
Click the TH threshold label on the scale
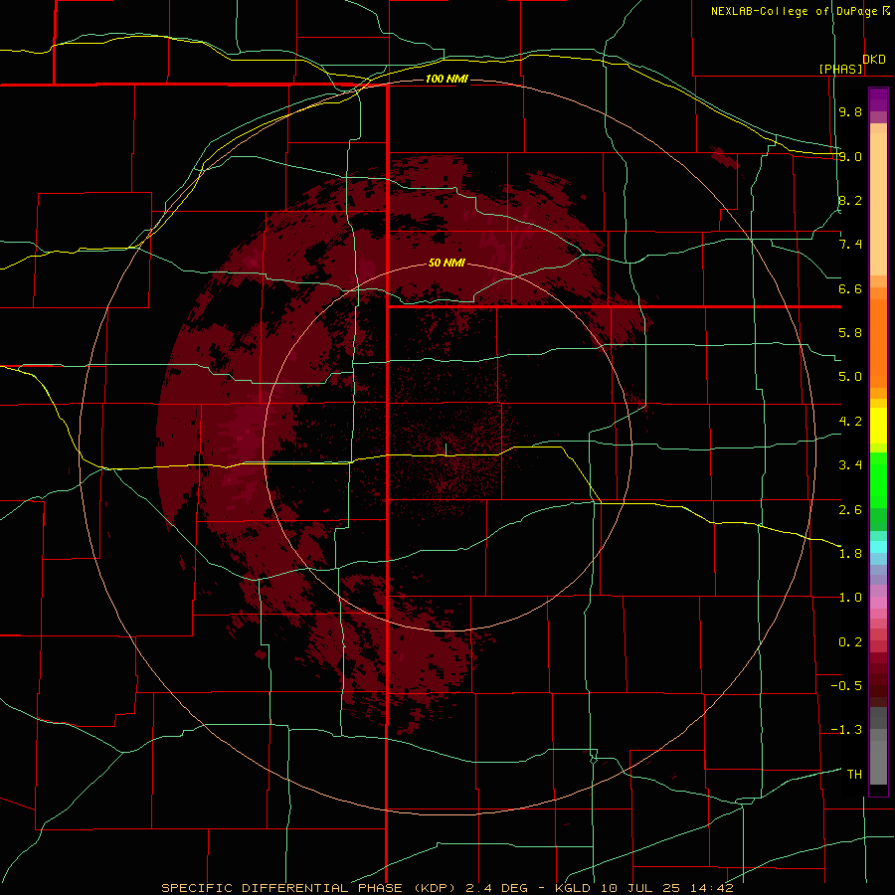click(x=854, y=775)
